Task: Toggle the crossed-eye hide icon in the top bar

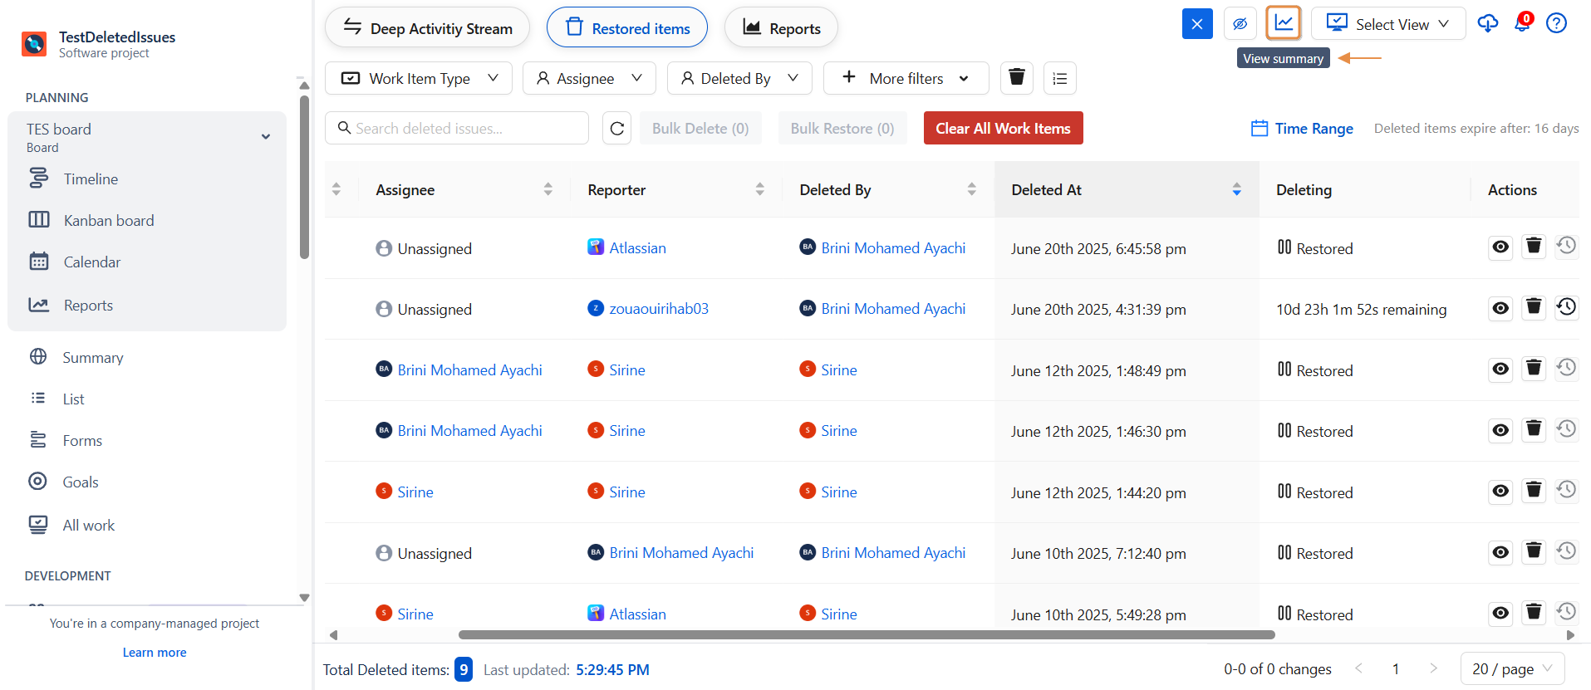Action: pos(1240,24)
